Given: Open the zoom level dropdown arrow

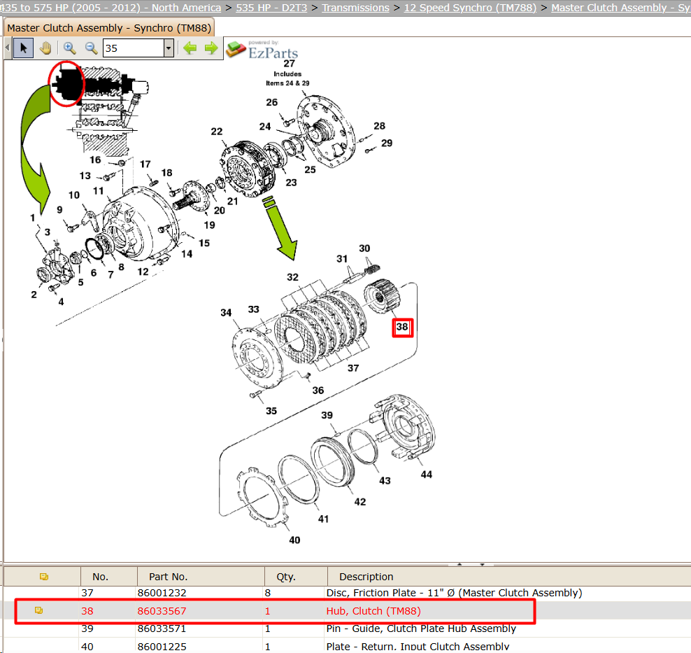Looking at the screenshot, I should [169, 48].
